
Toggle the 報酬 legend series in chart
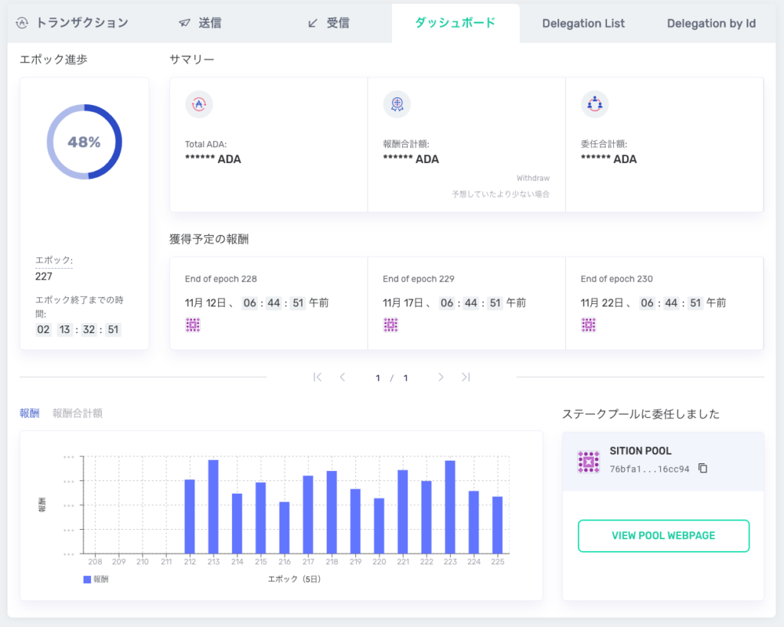[x=96, y=580]
